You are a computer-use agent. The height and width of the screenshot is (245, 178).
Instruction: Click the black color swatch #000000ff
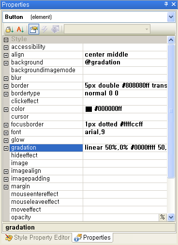(89, 109)
